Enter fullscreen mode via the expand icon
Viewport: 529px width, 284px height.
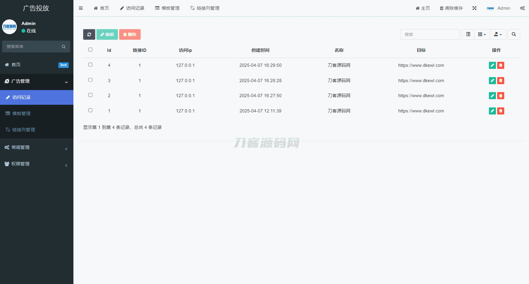[x=474, y=8]
